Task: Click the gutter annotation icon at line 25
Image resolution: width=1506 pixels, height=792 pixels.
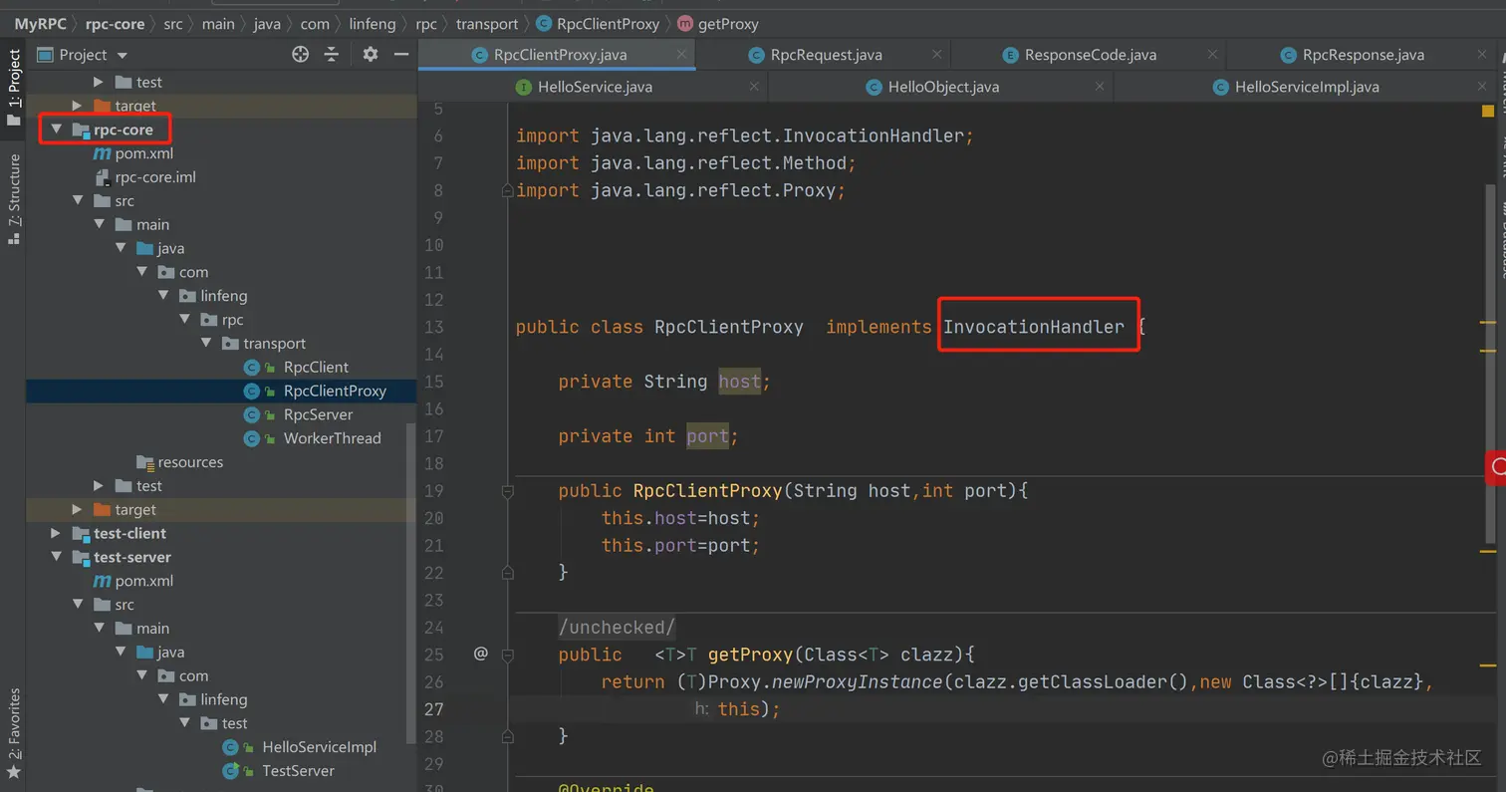Action: [480, 654]
